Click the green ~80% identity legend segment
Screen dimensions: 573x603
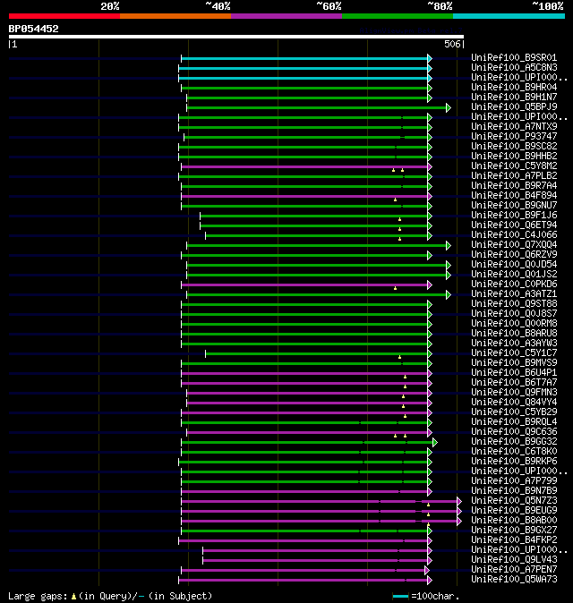coord(398,16)
